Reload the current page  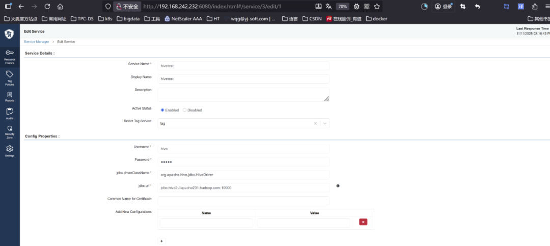pyautogui.click(x=47, y=6)
